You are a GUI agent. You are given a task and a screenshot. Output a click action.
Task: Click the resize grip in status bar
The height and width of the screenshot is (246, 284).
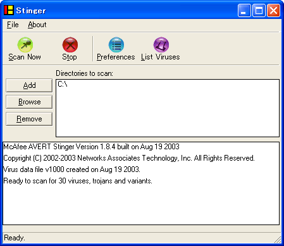(x=278, y=239)
